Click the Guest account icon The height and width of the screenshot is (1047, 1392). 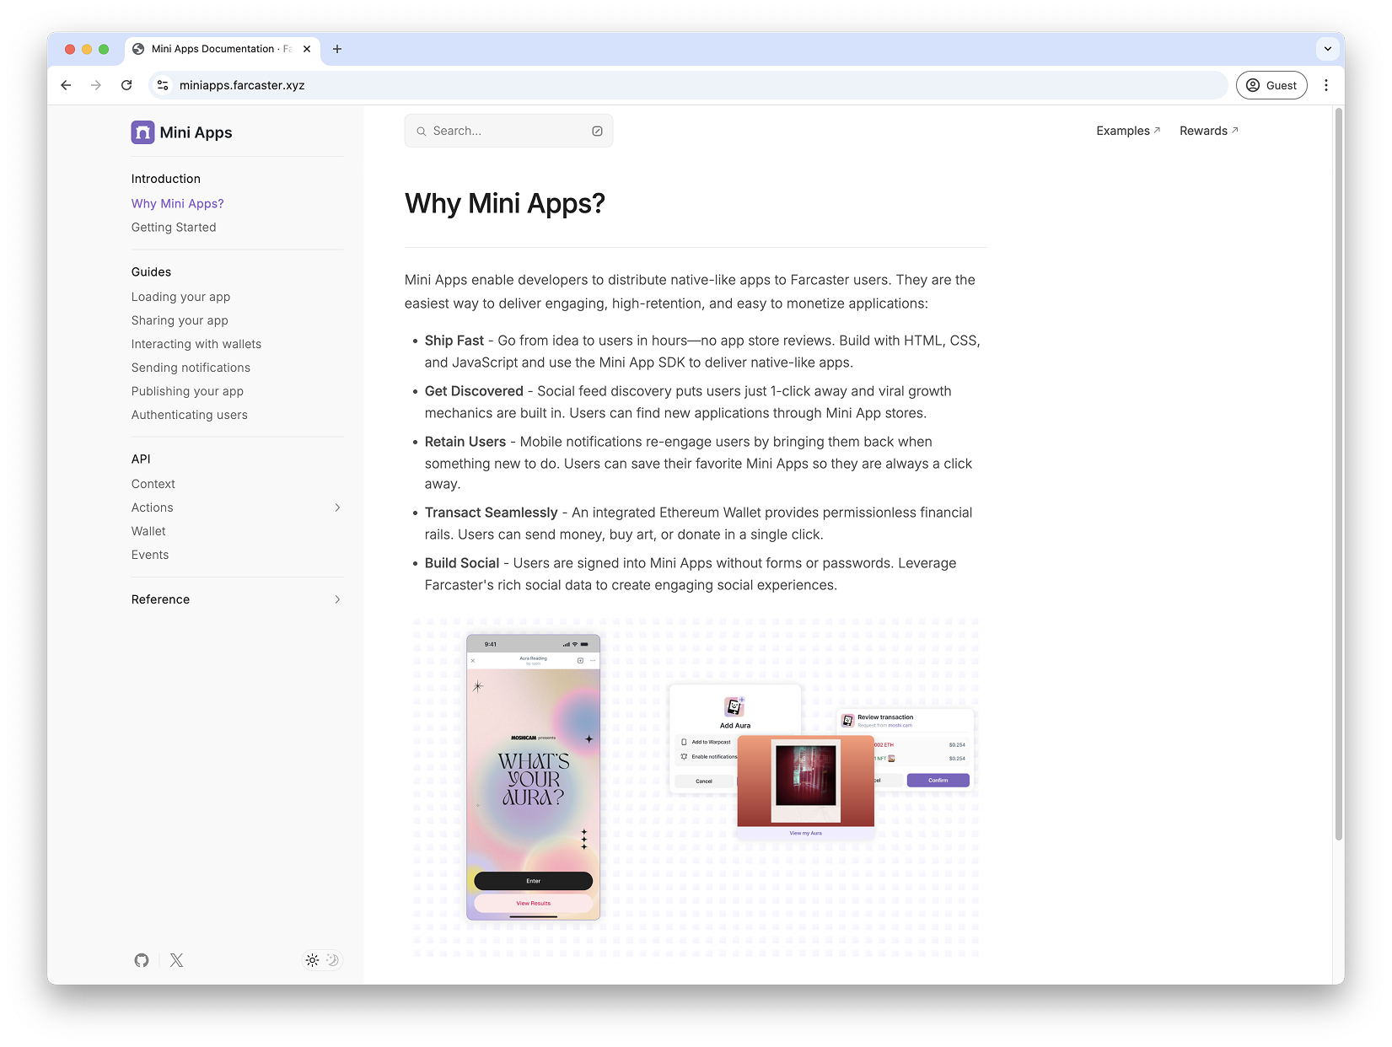(x=1255, y=85)
